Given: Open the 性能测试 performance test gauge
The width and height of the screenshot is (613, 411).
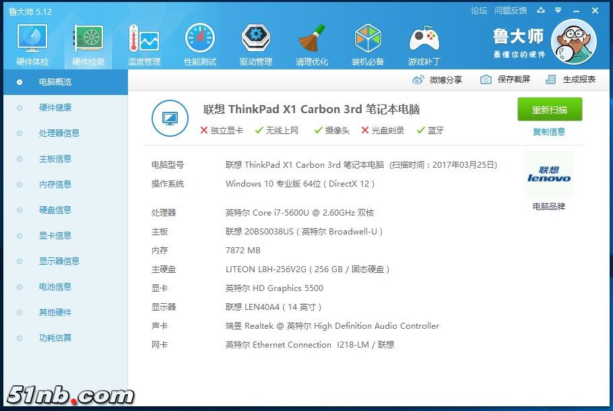Looking at the screenshot, I should [200, 45].
